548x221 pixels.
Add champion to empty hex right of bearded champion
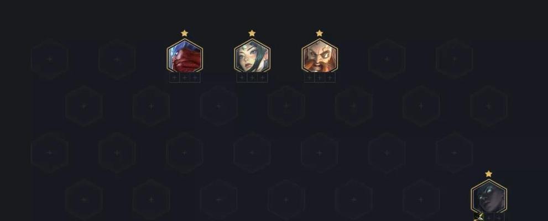[x=387, y=59]
